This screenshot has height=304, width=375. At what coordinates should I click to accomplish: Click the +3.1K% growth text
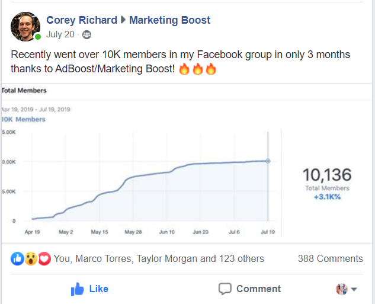[327, 197]
